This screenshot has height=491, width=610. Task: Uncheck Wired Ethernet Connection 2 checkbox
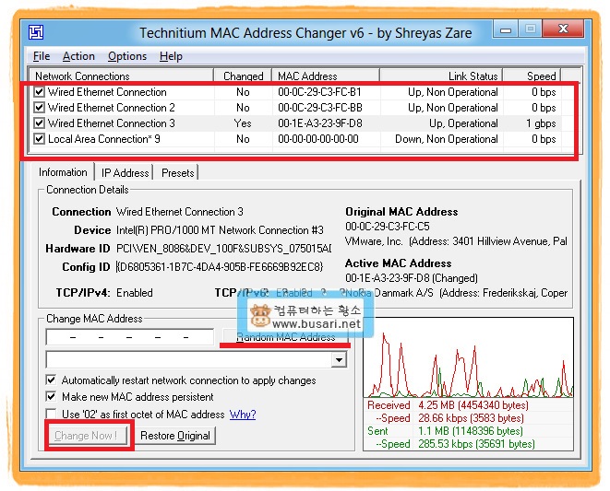click(x=39, y=108)
